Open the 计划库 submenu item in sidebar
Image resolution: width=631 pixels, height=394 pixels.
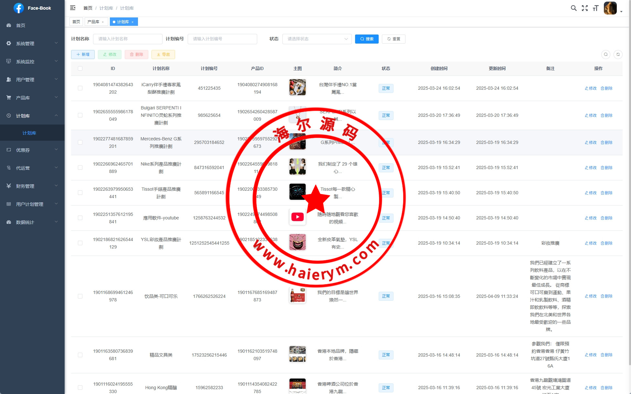[x=32, y=133]
